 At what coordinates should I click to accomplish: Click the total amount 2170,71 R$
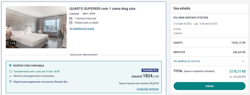[x=237, y=71]
